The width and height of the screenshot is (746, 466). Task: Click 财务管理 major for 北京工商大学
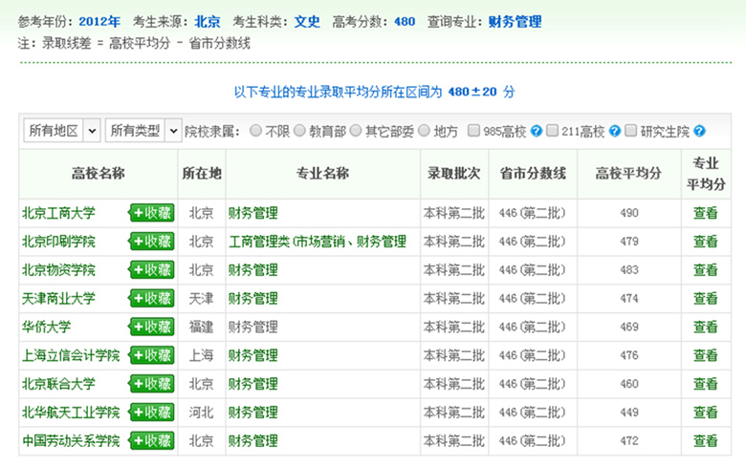[253, 213]
